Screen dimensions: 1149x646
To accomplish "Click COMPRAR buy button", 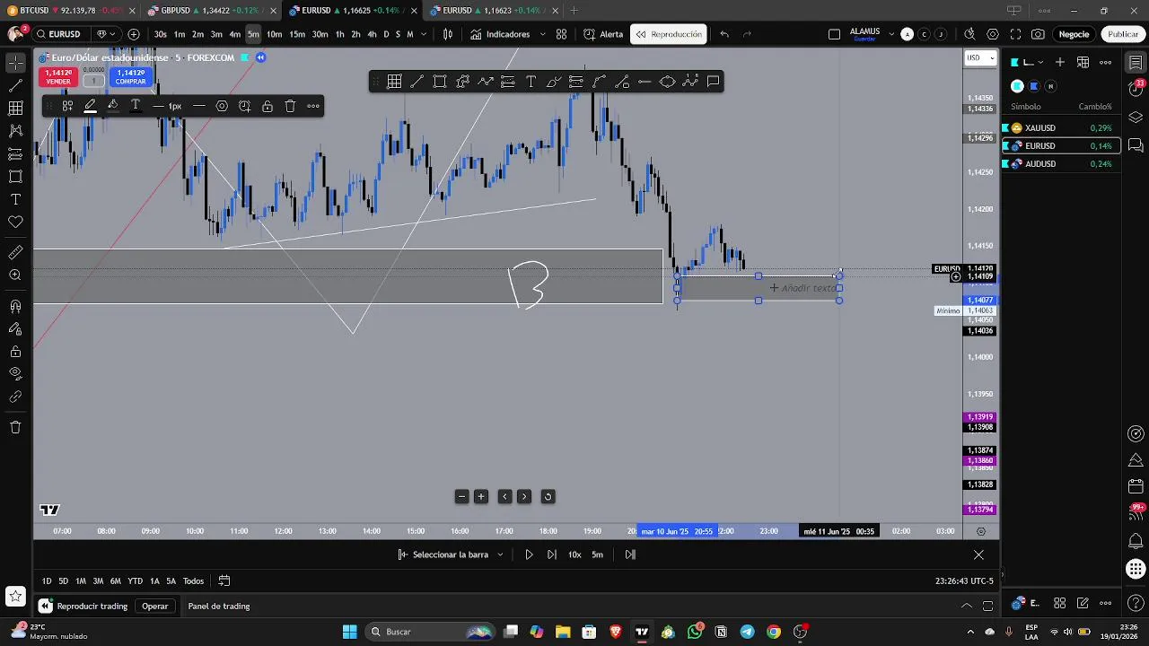I will [x=130, y=77].
